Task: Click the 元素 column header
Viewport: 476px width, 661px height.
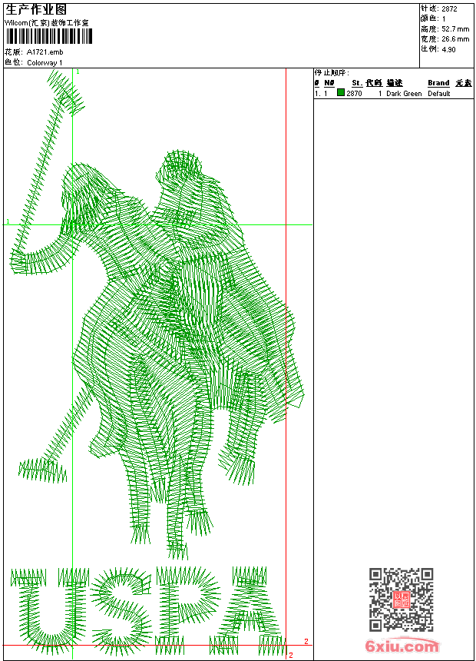Action: tap(464, 83)
